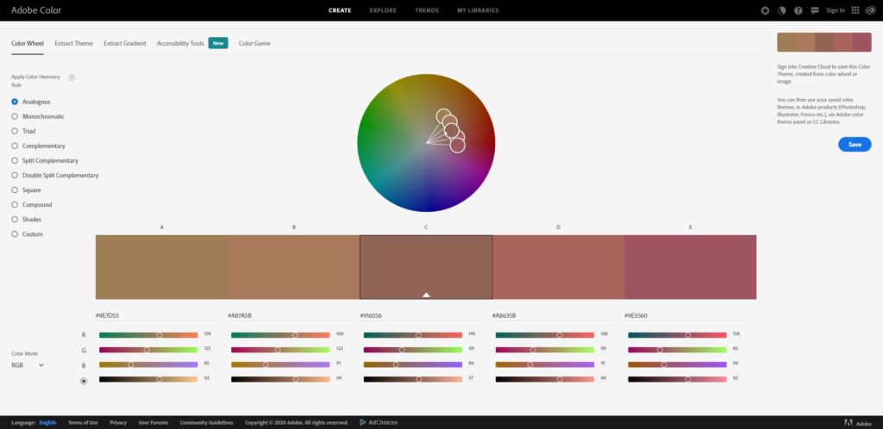This screenshot has width=883, height=429.
Task: Toggle the dark mode moon icon
Action: coord(781,10)
